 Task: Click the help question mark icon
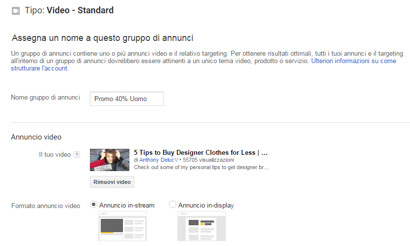(x=77, y=155)
